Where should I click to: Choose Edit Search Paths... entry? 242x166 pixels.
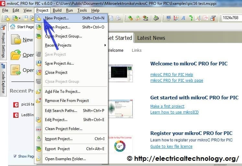pos(71,111)
